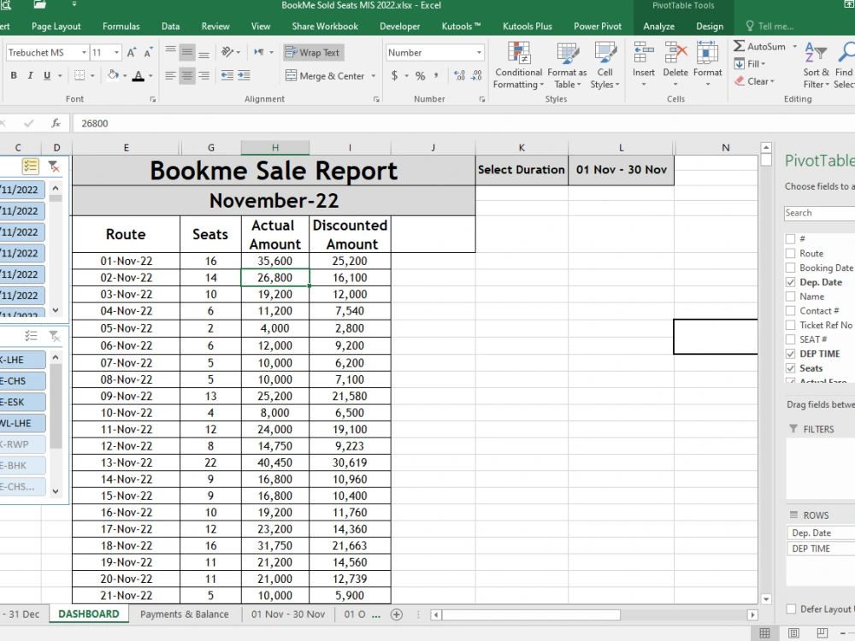Expand AutoSum dropdown arrow
Screen dimensions: 855x641
pyautogui.click(x=794, y=46)
